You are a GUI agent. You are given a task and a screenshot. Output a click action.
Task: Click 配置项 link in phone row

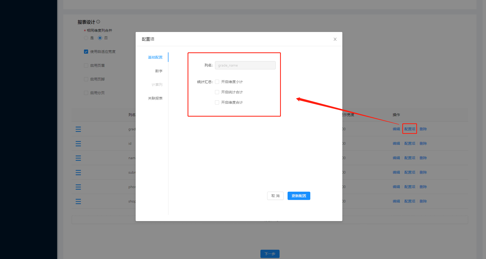pos(410,187)
